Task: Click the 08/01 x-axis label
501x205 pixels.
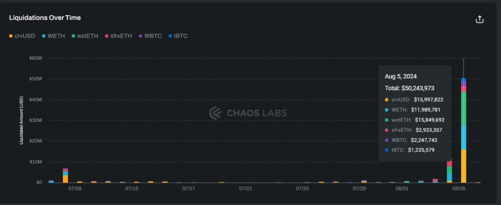Action: pos(402,189)
